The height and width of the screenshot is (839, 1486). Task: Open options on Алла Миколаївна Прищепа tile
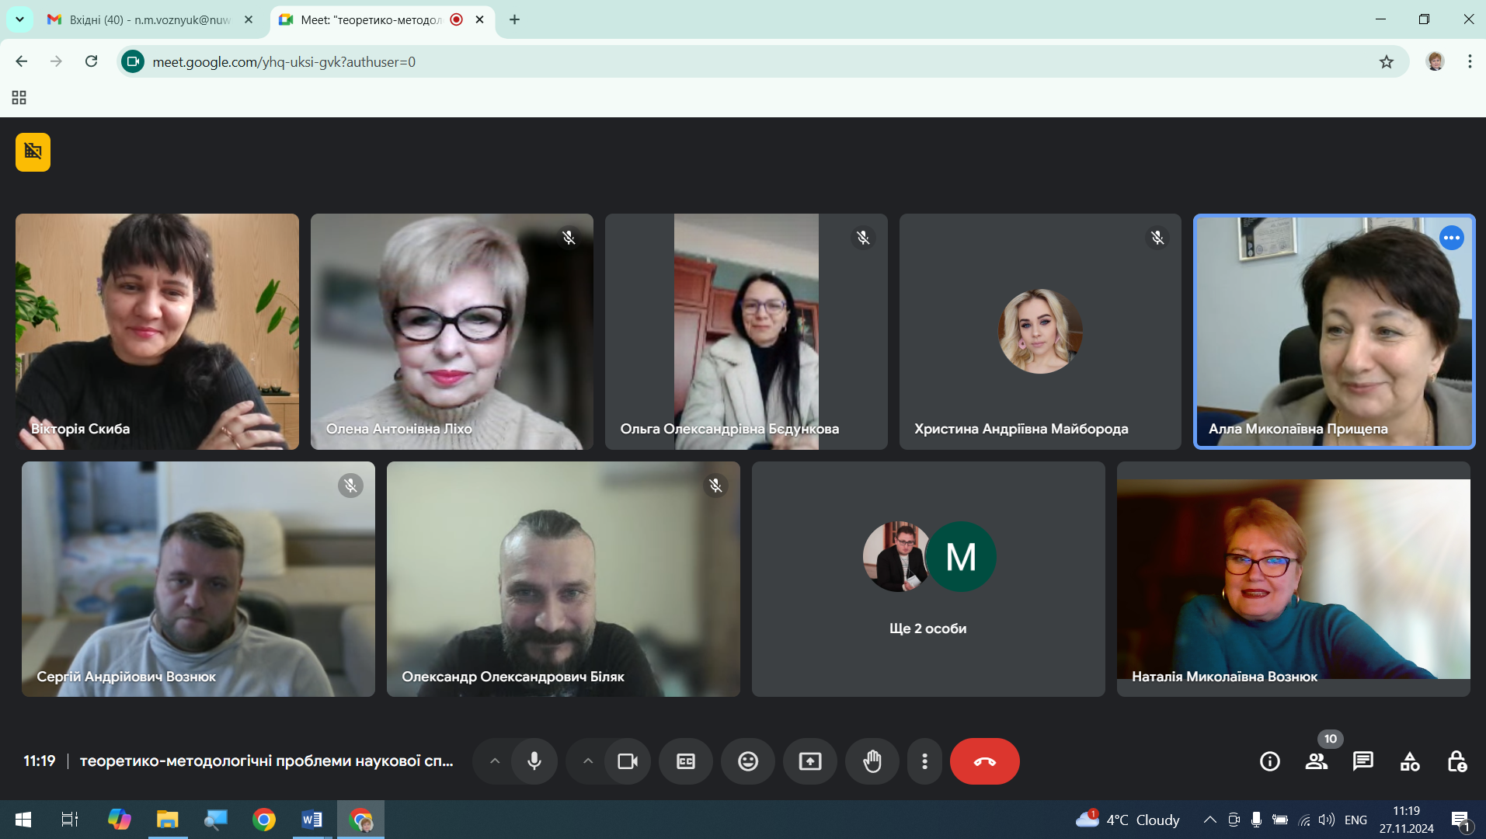(1451, 238)
